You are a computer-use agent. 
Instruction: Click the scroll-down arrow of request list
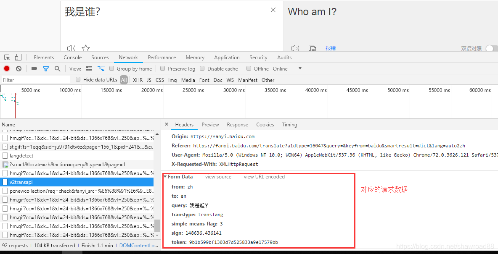(157, 236)
